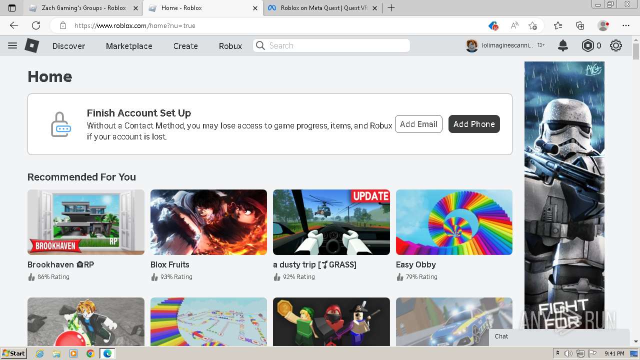Open File Explorer from taskbar
Viewport: 640px width, 360px height.
[x=56, y=353]
